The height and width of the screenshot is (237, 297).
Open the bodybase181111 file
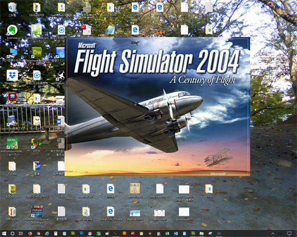160,189
